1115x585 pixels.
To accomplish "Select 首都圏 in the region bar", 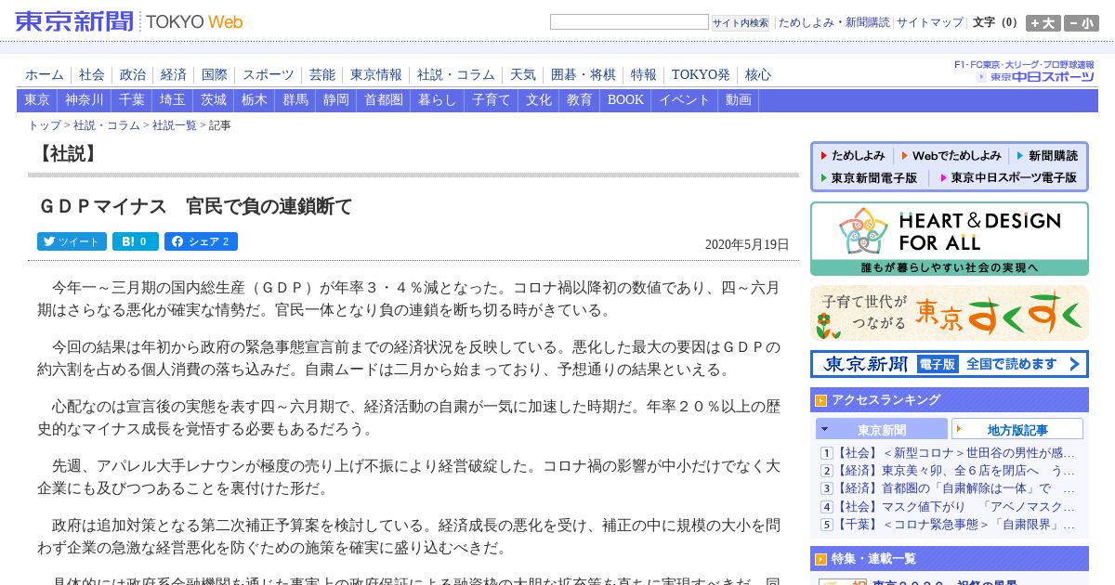I will coord(384,100).
